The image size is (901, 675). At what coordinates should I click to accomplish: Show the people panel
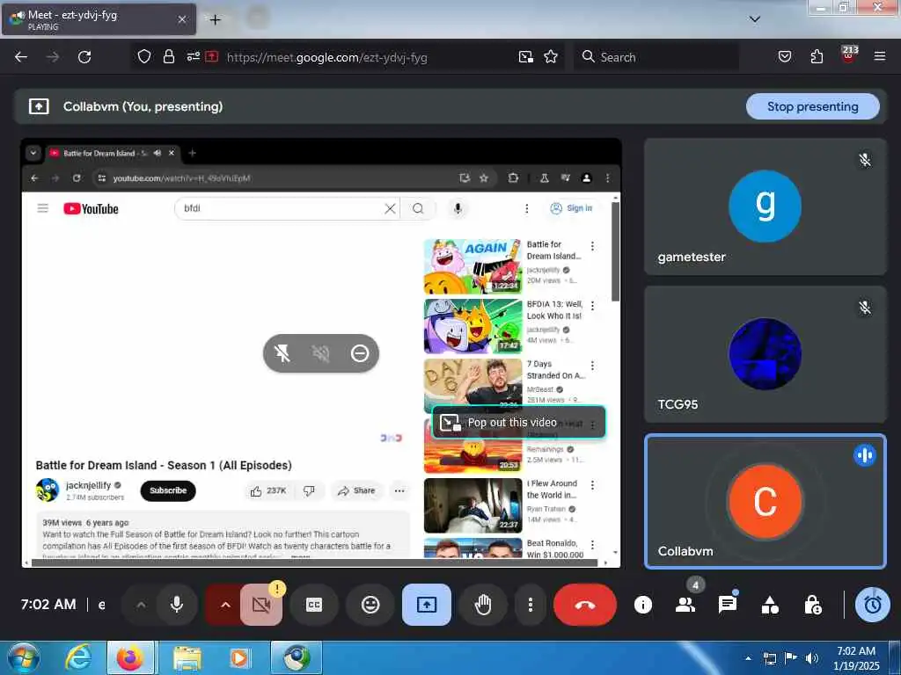coord(685,605)
